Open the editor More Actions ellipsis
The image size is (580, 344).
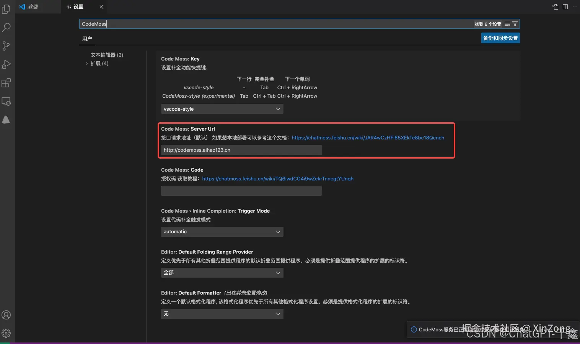pyautogui.click(x=575, y=7)
